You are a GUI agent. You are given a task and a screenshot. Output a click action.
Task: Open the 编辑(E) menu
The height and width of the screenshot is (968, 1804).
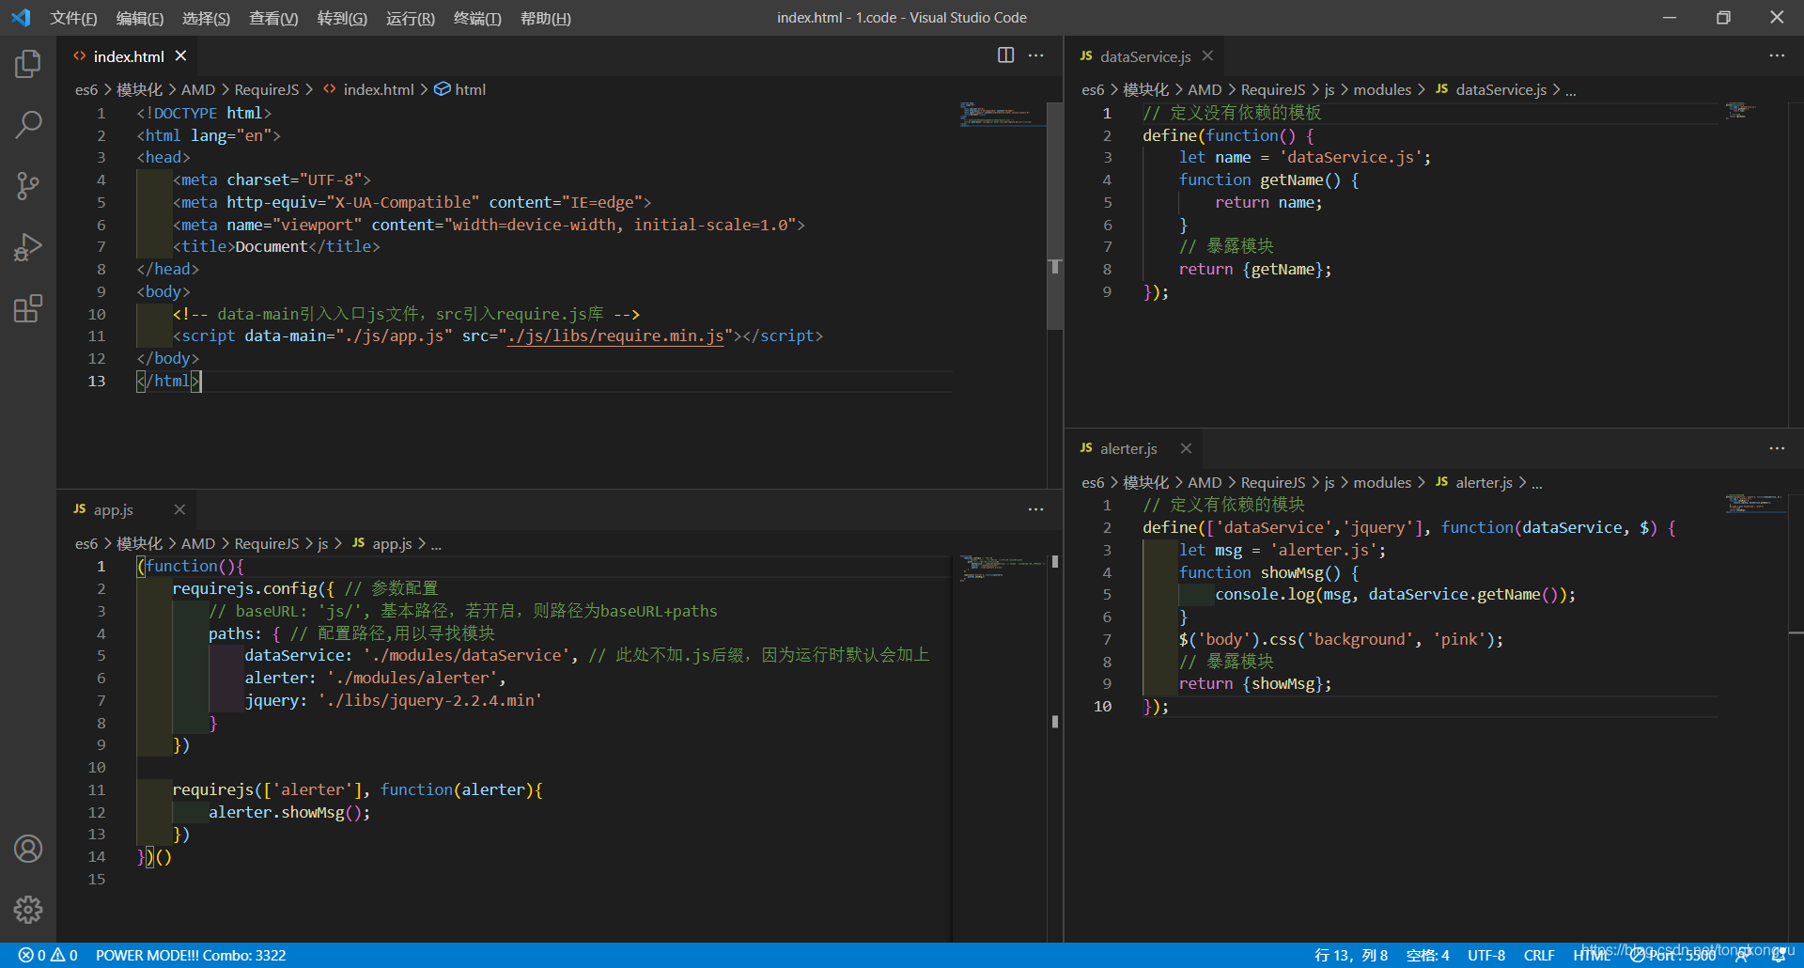[x=140, y=18]
